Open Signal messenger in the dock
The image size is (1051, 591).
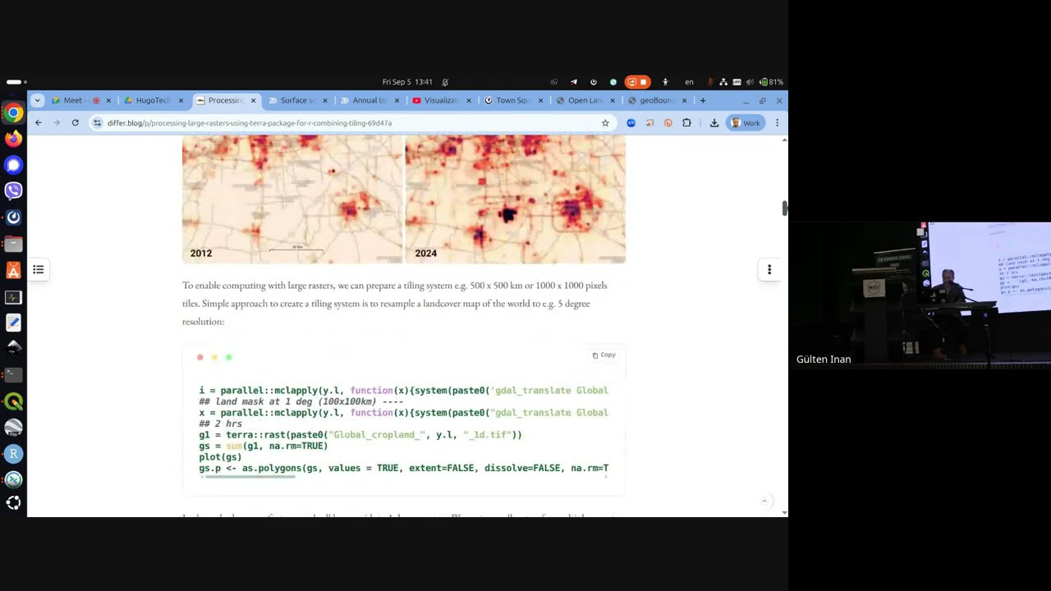pyautogui.click(x=13, y=165)
